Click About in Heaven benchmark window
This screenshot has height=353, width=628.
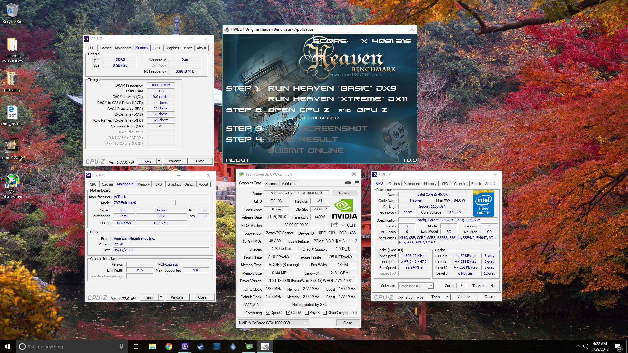[x=237, y=160]
